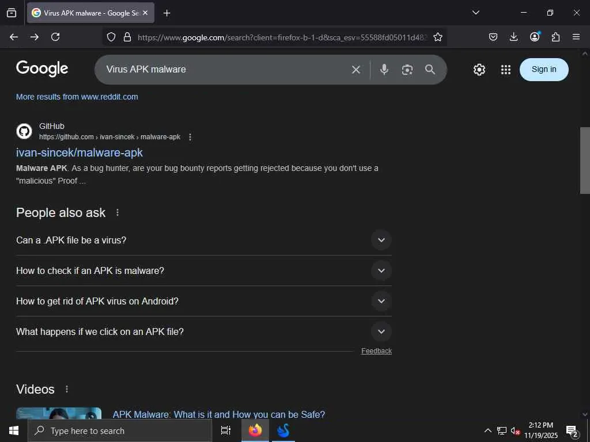The image size is (590, 442).
Task: Open Google quick settings gear
Action: [x=479, y=70]
